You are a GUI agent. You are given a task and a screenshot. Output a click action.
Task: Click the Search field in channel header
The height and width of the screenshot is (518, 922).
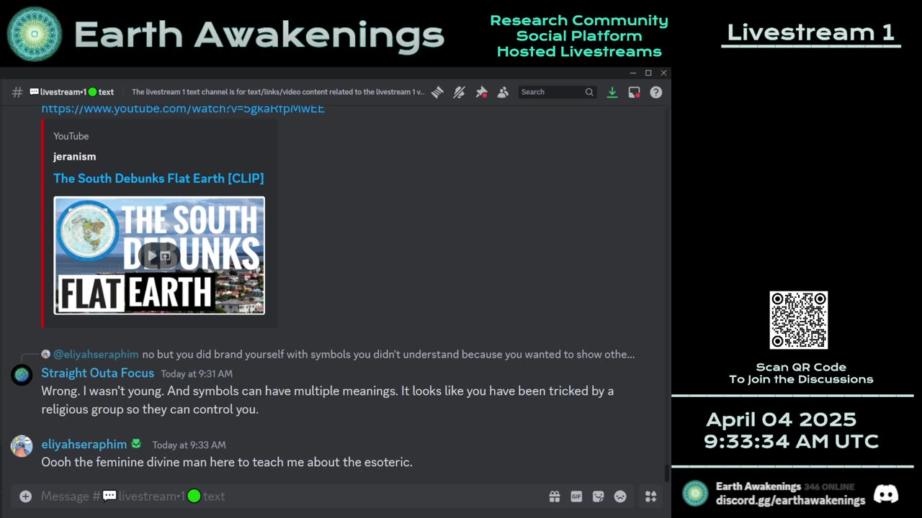pos(557,92)
